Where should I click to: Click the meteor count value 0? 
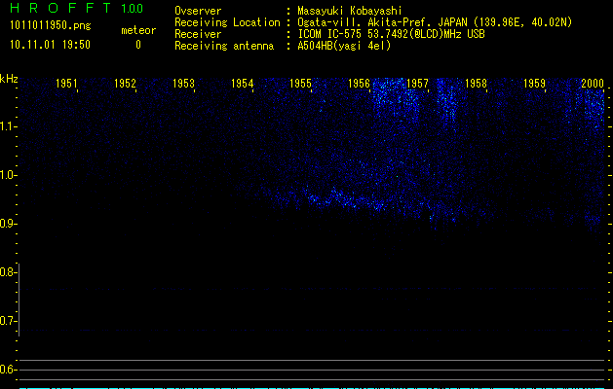point(138,45)
